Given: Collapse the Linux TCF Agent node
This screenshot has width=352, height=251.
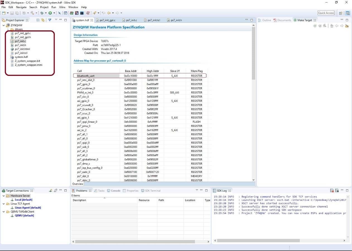Looking at the screenshot, I should [4, 204].
